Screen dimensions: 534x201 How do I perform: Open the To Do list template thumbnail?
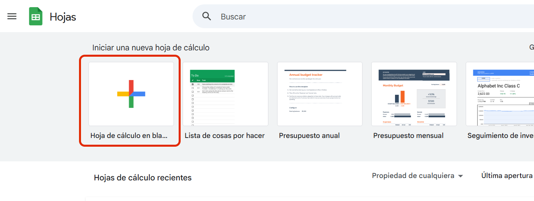[226, 94]
